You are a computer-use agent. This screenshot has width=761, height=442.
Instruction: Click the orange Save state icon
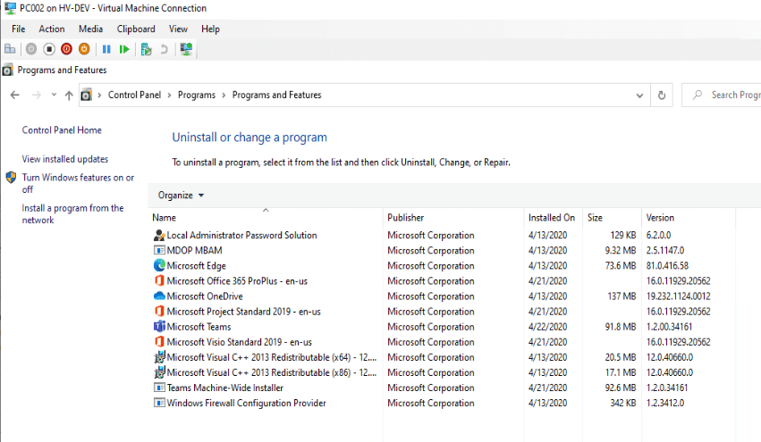(x=84, y=49)
